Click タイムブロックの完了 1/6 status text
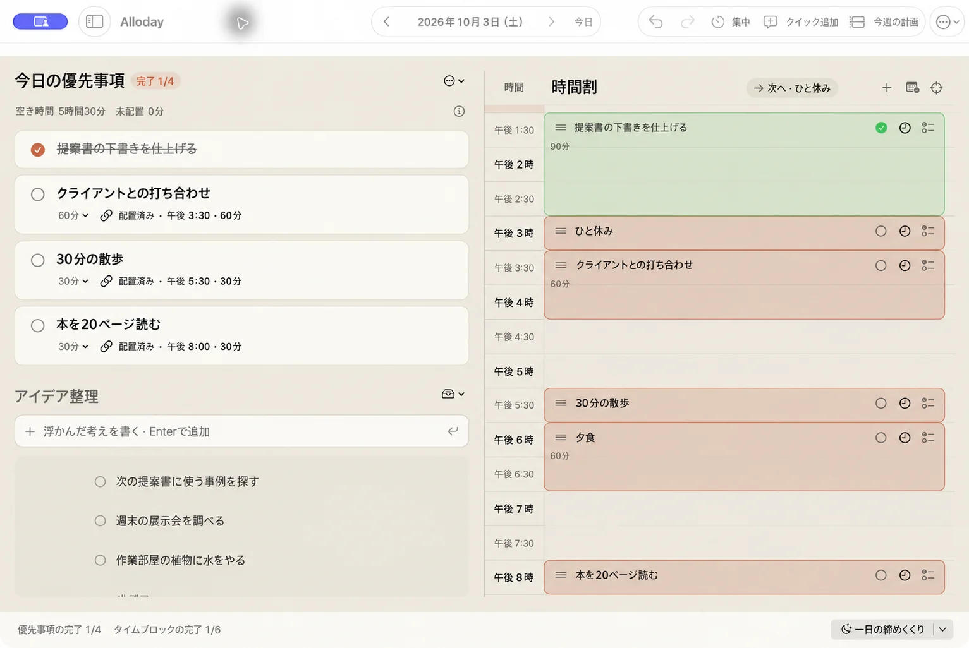 (x=167, y=630)
